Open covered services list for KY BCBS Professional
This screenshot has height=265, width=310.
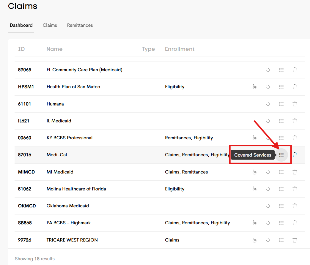click(281, 138)
